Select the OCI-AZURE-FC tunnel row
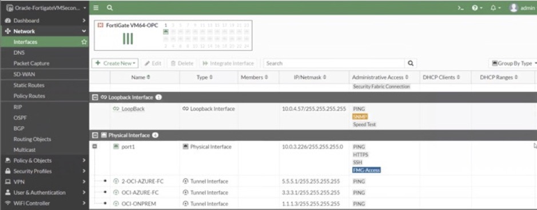The height and width of the screenshot is (210, 537). [x=313, y=192]
